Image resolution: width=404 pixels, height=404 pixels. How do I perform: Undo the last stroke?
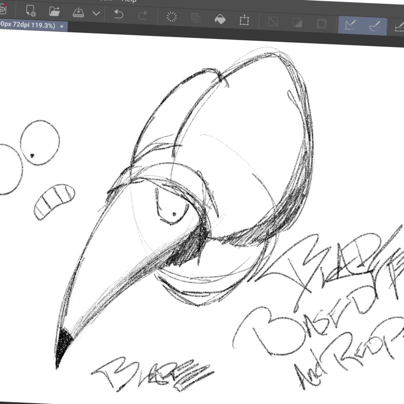[x=119, y=14]
